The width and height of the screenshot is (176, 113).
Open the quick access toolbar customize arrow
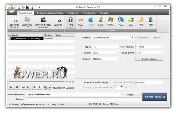pos(39,7)
